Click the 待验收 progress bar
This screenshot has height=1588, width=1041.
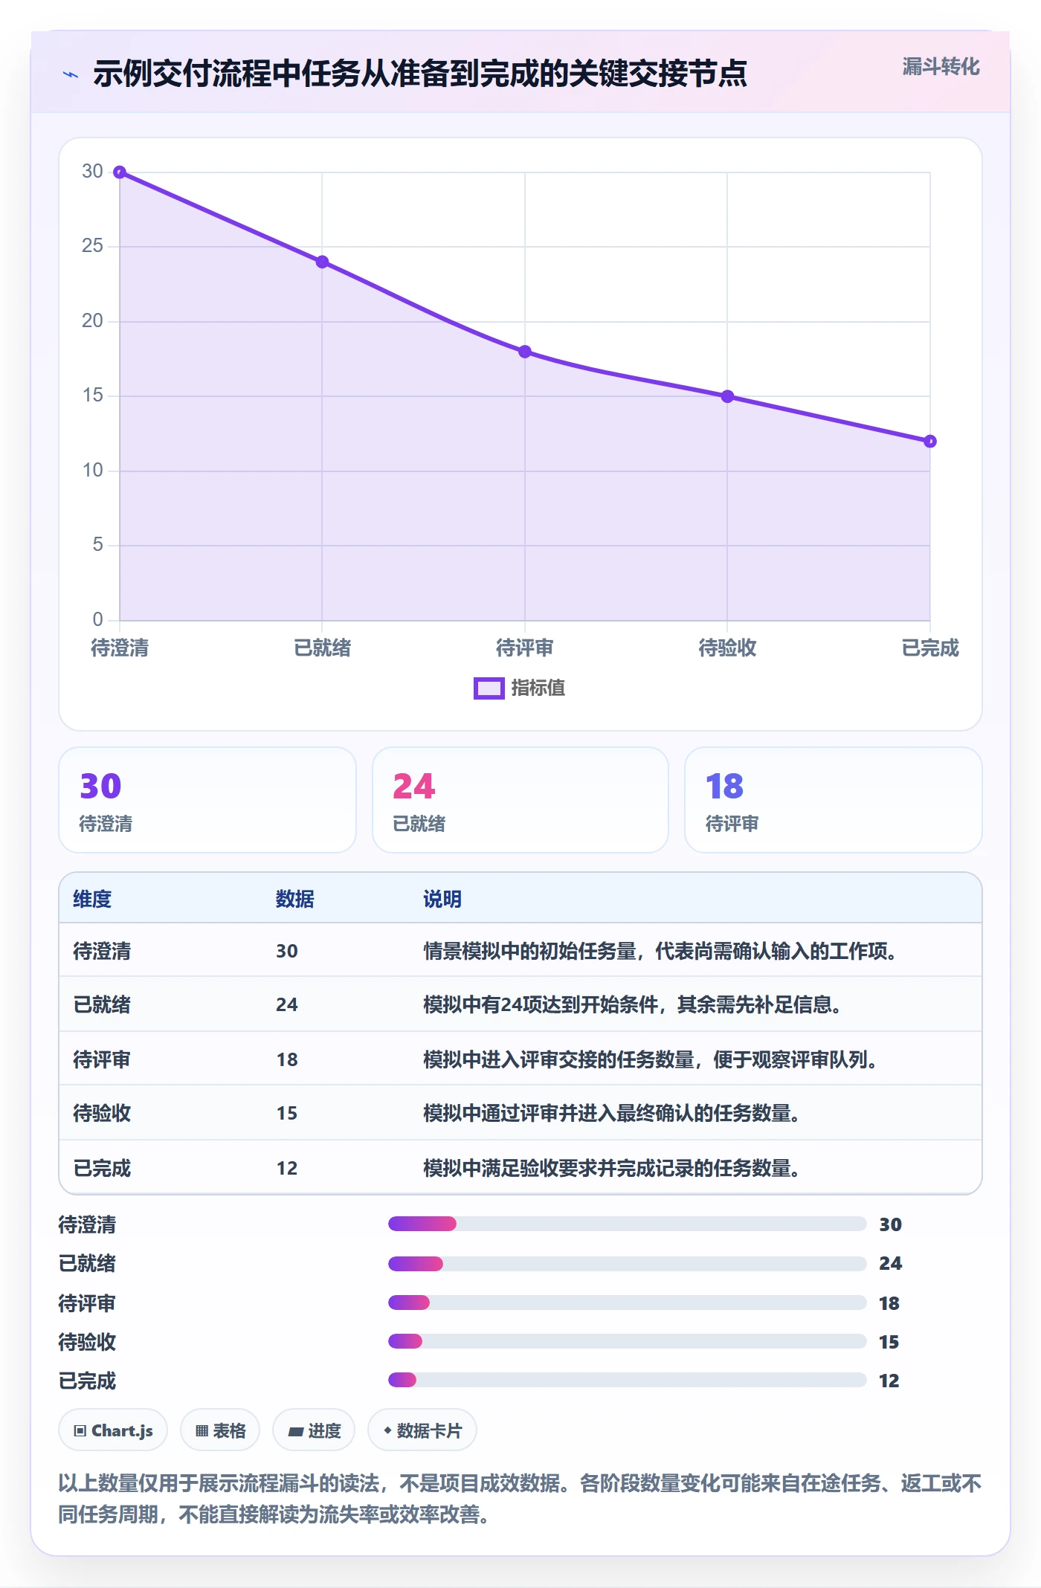click(627, 1341)
